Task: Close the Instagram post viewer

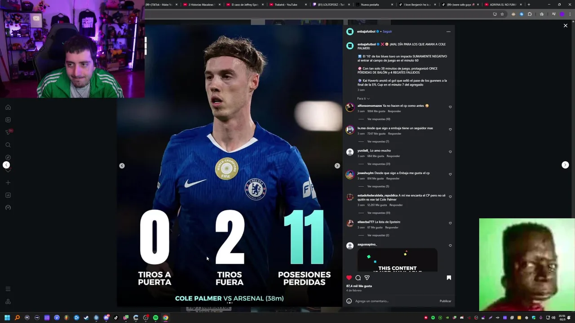Action: 565,26
